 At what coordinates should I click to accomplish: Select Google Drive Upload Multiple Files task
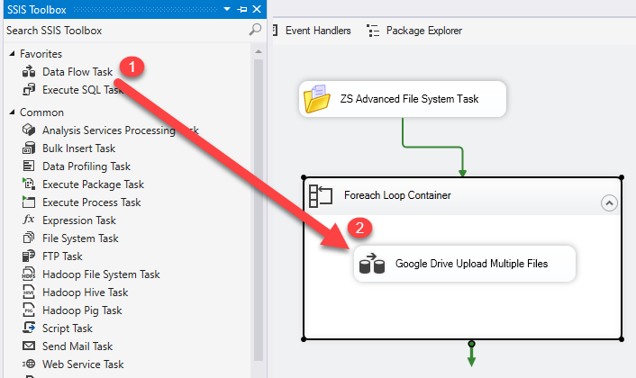tap(464, 265)
